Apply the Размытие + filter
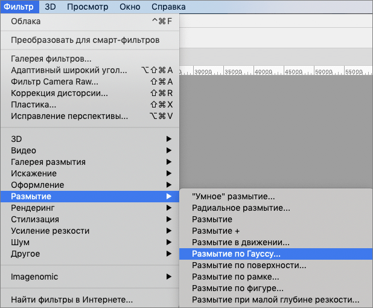 coord(276,231)
